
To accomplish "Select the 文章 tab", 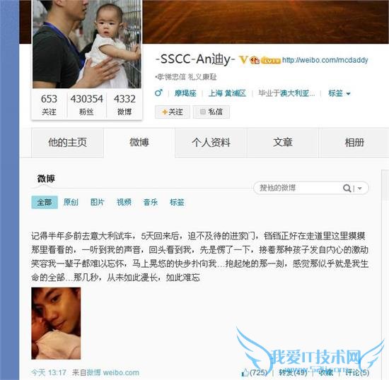I will 283,143.
